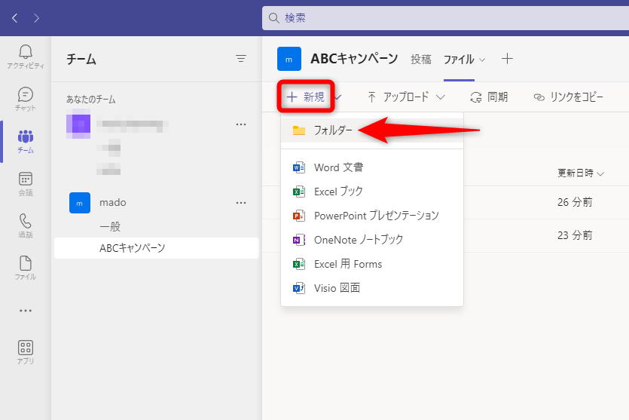Viewport: 629px width, 420px height.
Task: Click the あなたのチーム section label
Action: point(90,100)
